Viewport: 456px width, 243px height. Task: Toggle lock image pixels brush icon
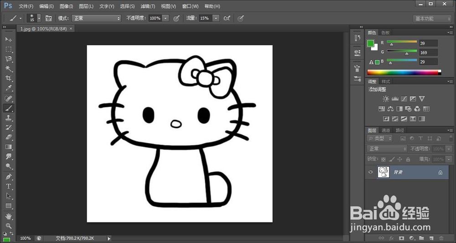tap(392, 159)
